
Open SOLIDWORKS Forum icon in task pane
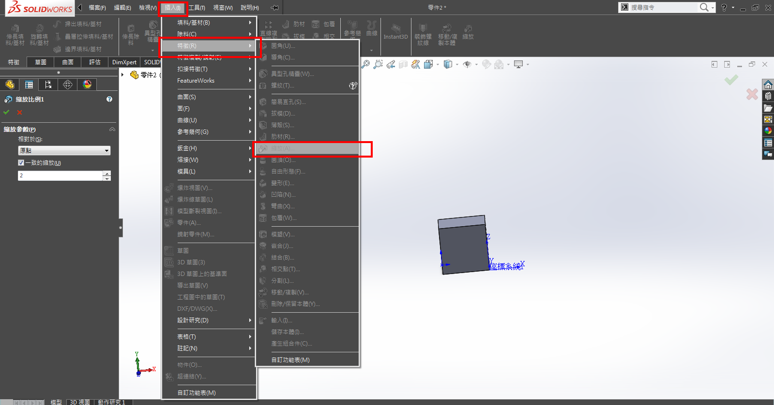pos(768,154)
